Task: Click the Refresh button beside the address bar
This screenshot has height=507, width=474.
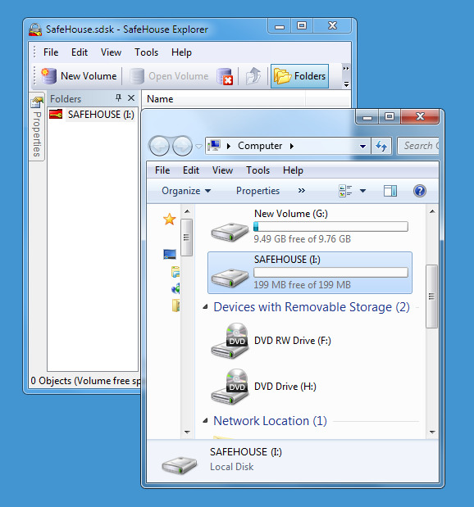Action: [x=381, y=146]
